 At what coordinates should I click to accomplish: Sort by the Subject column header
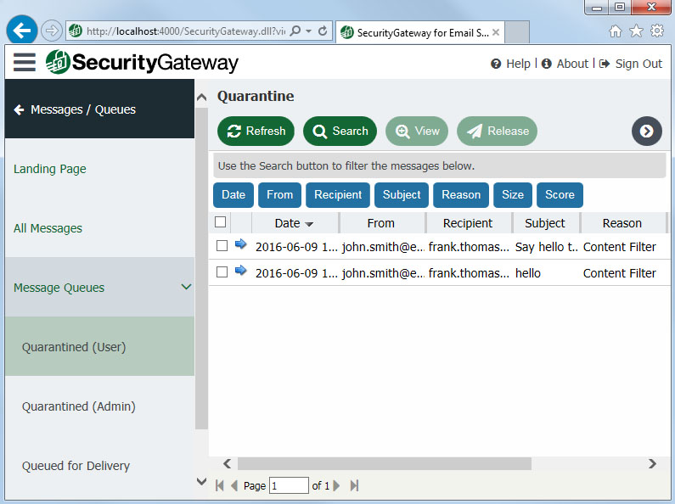[545, 223]
